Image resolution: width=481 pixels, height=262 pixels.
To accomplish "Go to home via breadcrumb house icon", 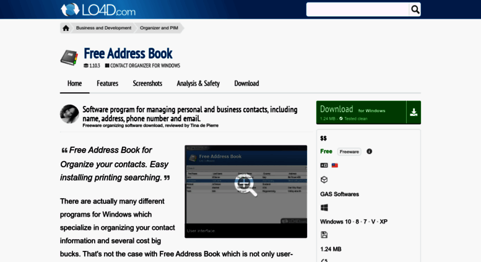I will (x=66, y=28).
